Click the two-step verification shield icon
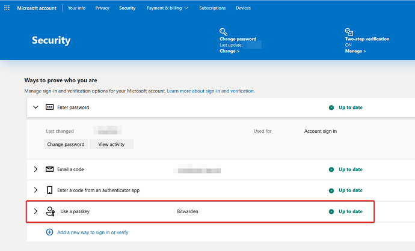 click(349, 32)
